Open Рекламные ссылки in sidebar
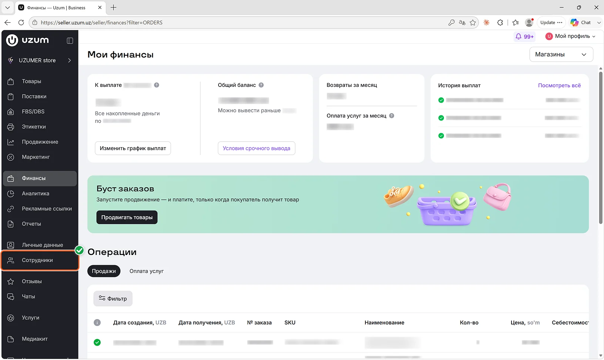604x360 pixels. coord(40,209)
